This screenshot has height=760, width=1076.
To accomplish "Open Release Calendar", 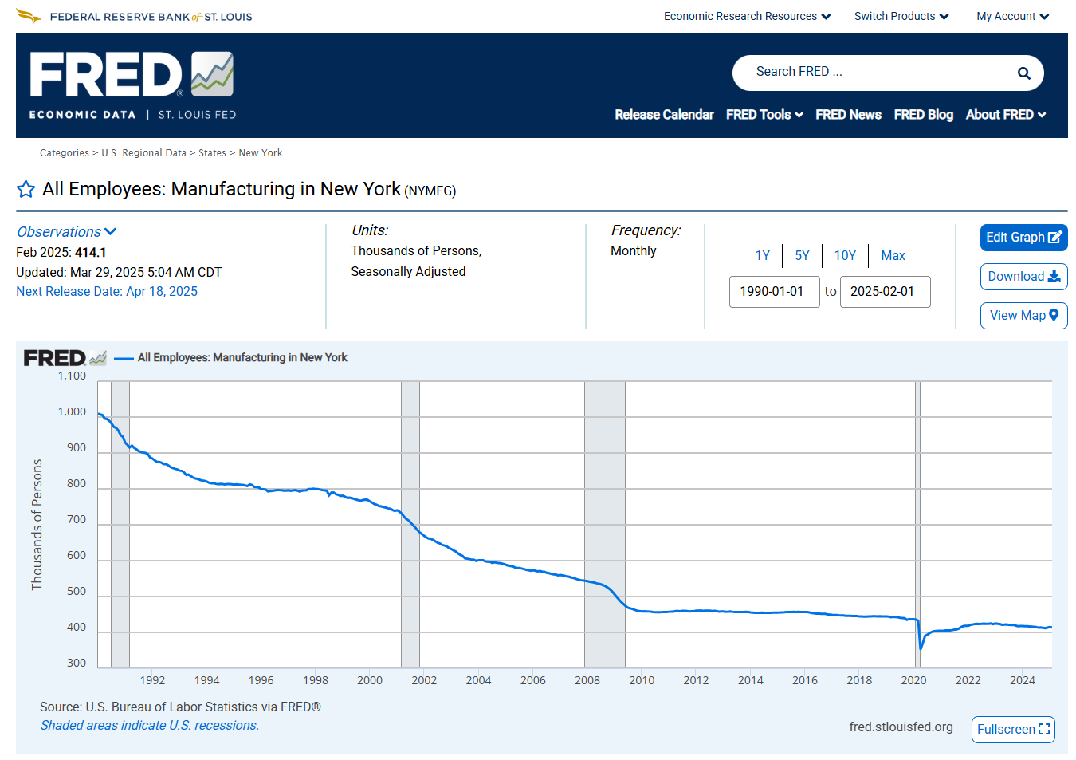I will (664, 115).
